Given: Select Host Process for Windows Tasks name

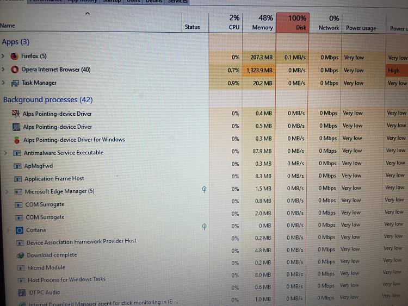Looking at the screenshot, I should tap(66, 279).
